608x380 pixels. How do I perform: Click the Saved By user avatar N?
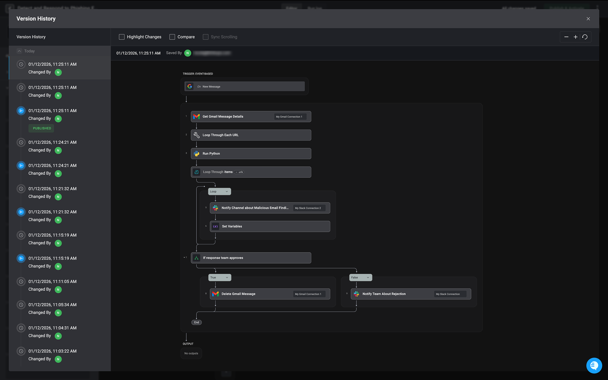[x=188, y=53]
